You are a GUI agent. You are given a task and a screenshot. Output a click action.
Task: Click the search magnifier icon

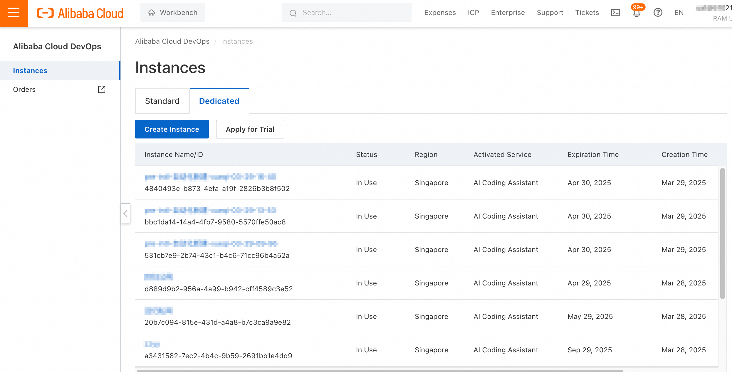tap(293, 13)
